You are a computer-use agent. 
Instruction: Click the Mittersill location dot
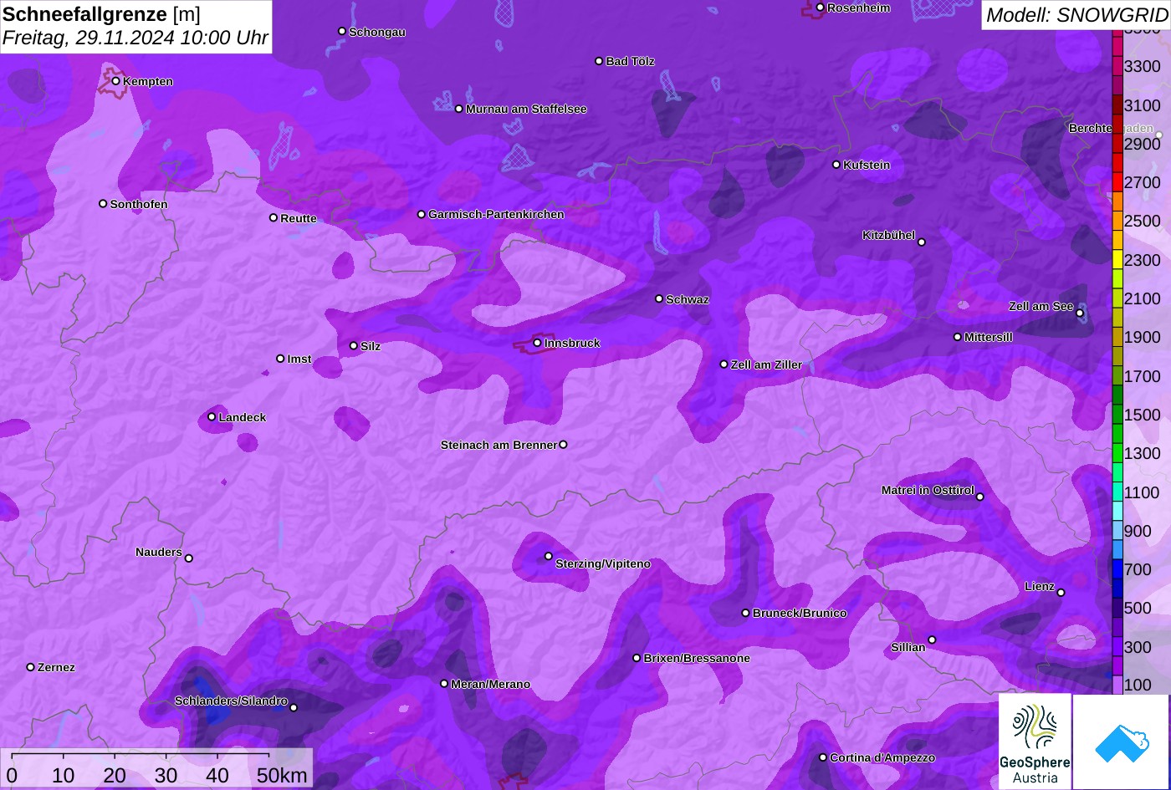958,337
